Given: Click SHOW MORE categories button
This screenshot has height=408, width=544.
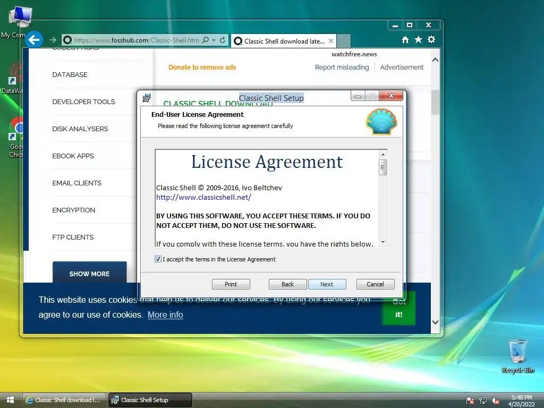Looking at the screenshot, I should click(x=89, y=273).
